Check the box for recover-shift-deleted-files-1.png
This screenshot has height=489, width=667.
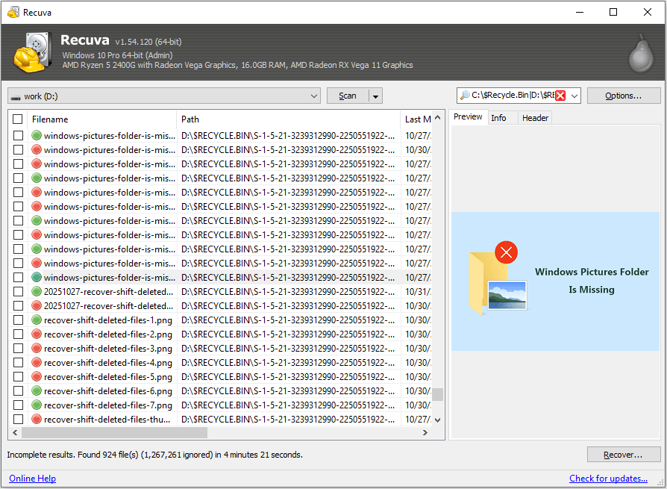point(18,320)
